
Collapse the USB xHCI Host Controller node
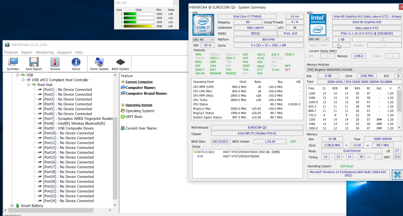23,80
